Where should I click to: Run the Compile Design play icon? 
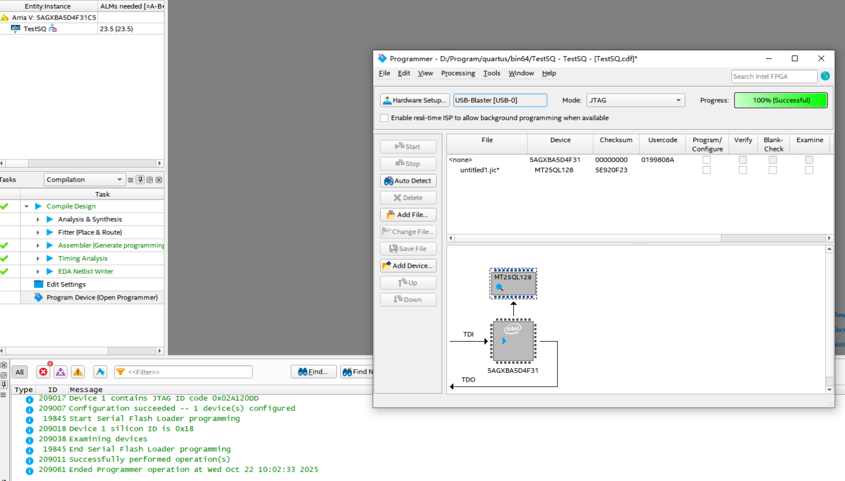[x=38, y=206]
